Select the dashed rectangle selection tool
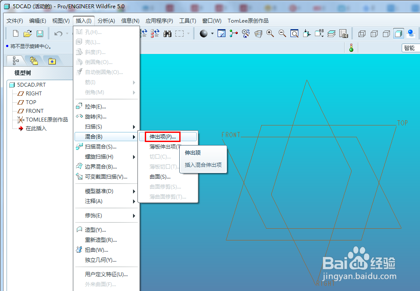 [x=179, y=34]
